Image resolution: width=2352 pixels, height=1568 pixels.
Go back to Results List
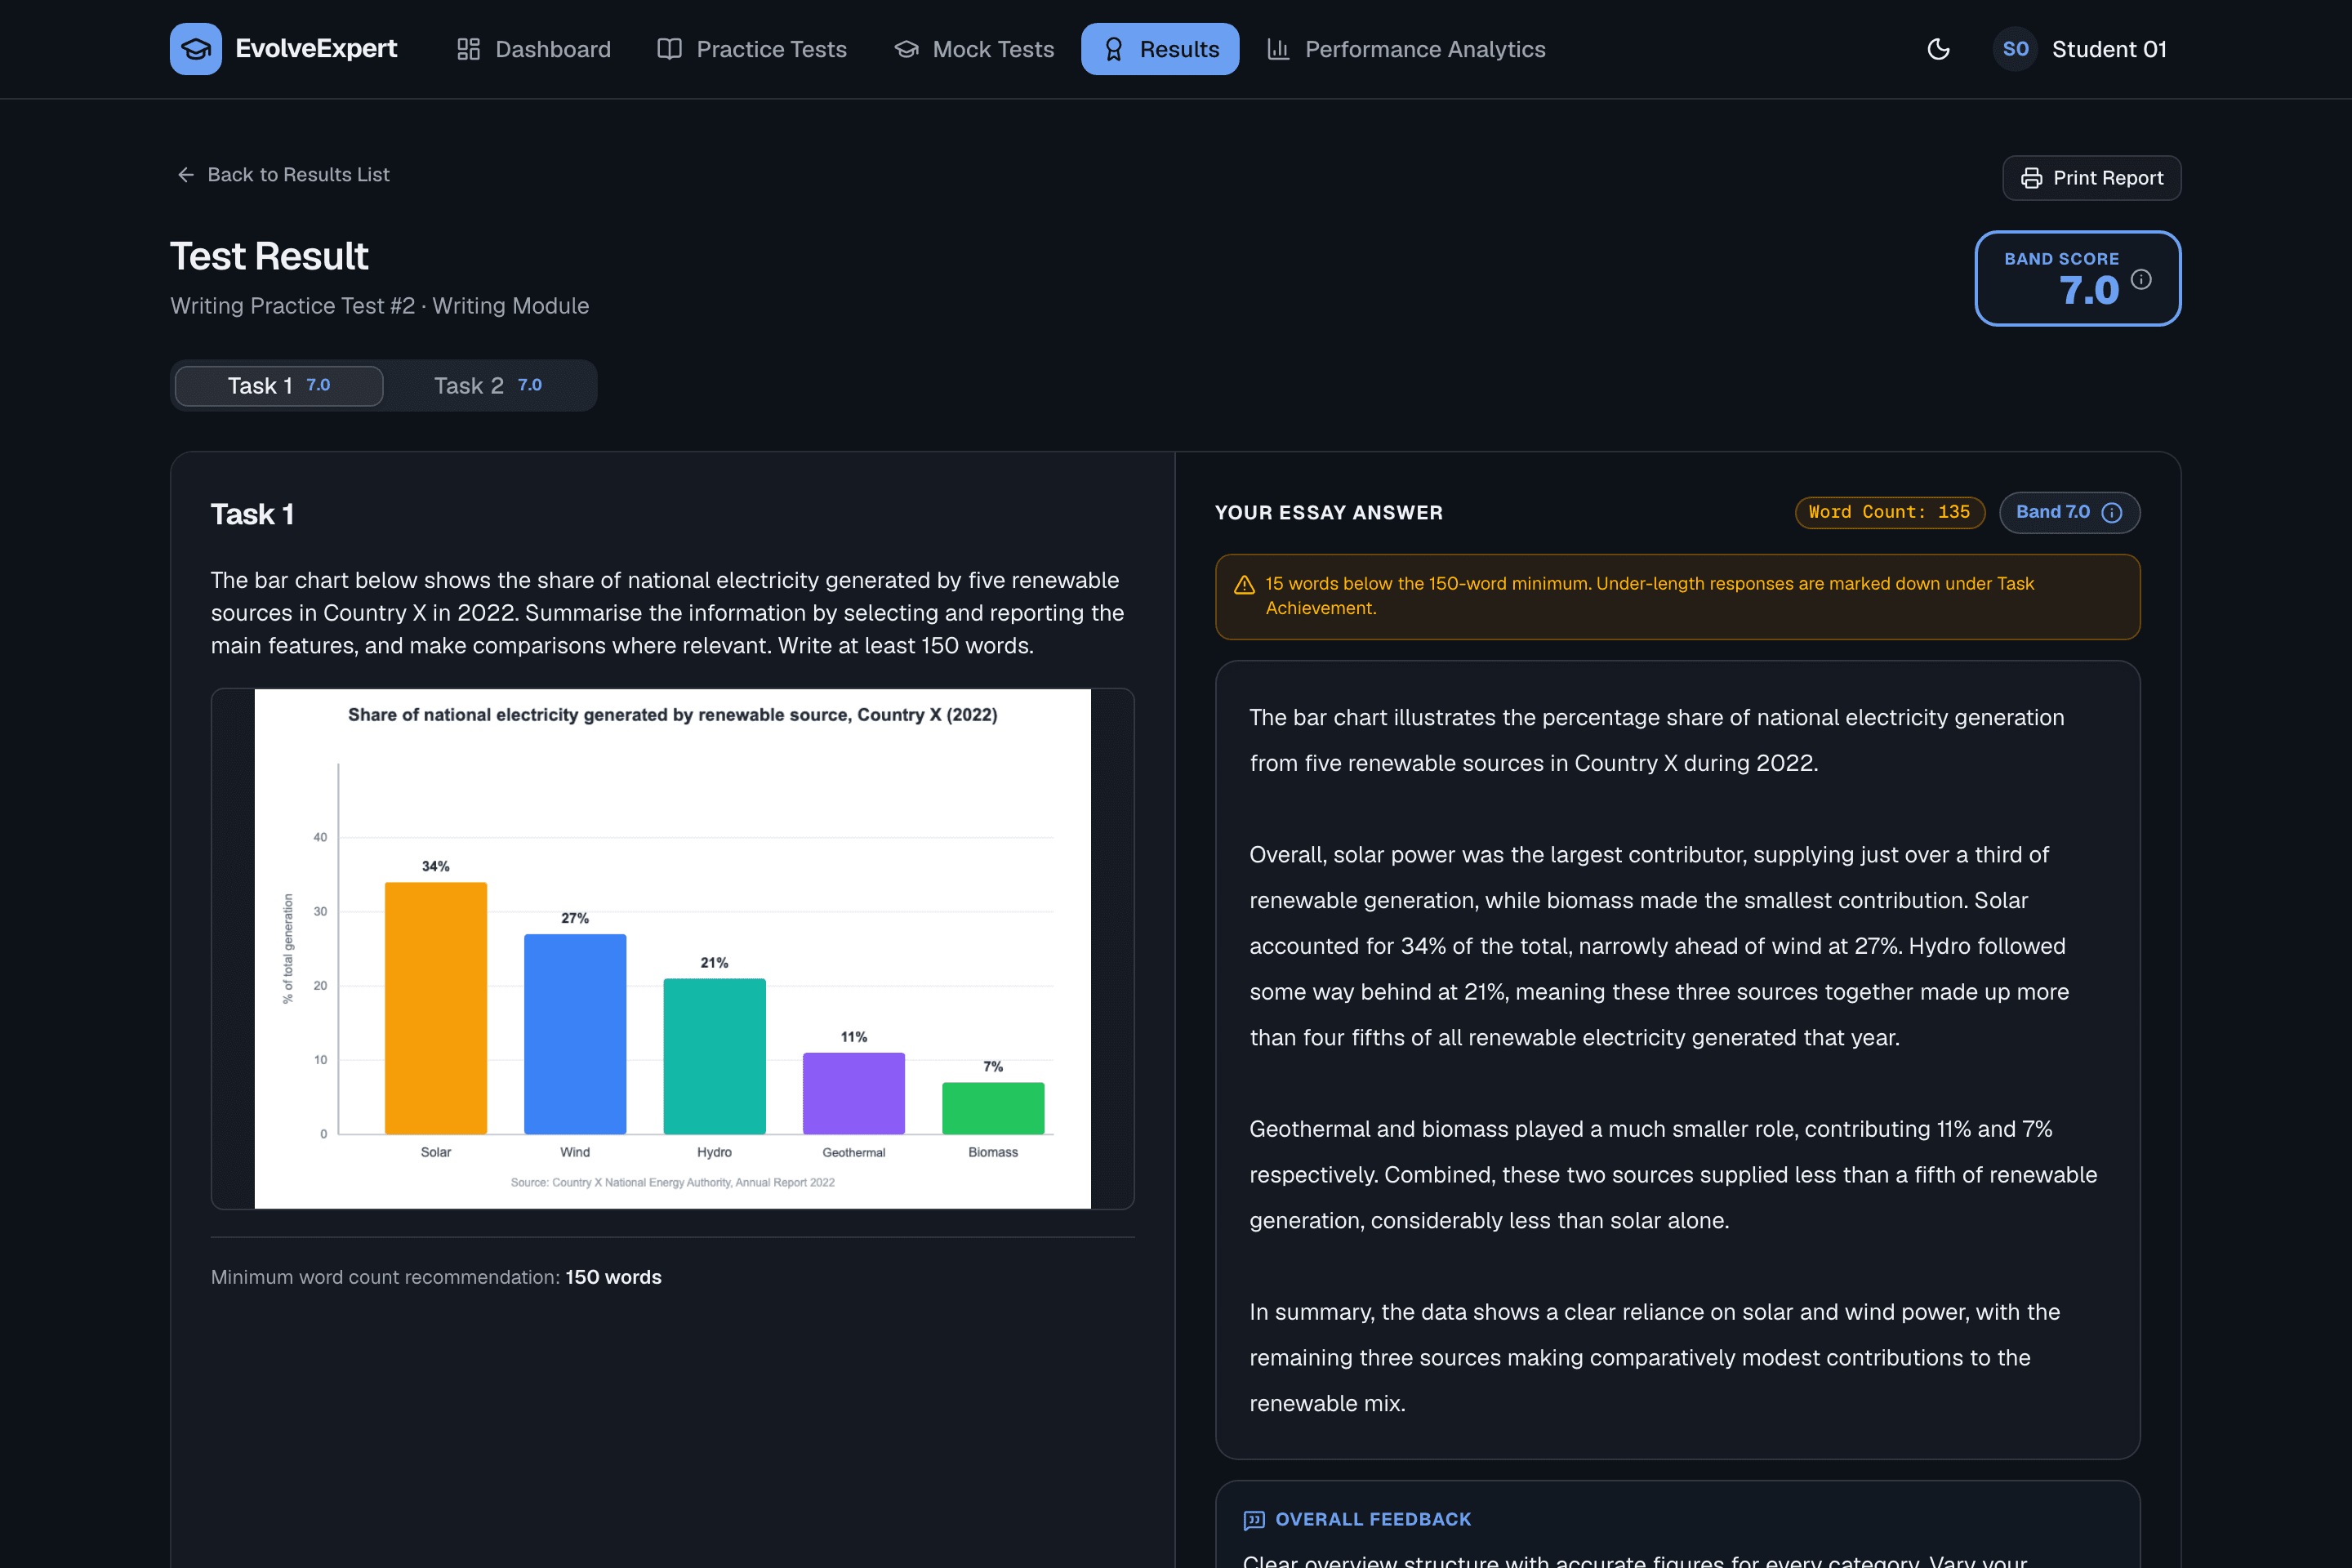point(283,175)
